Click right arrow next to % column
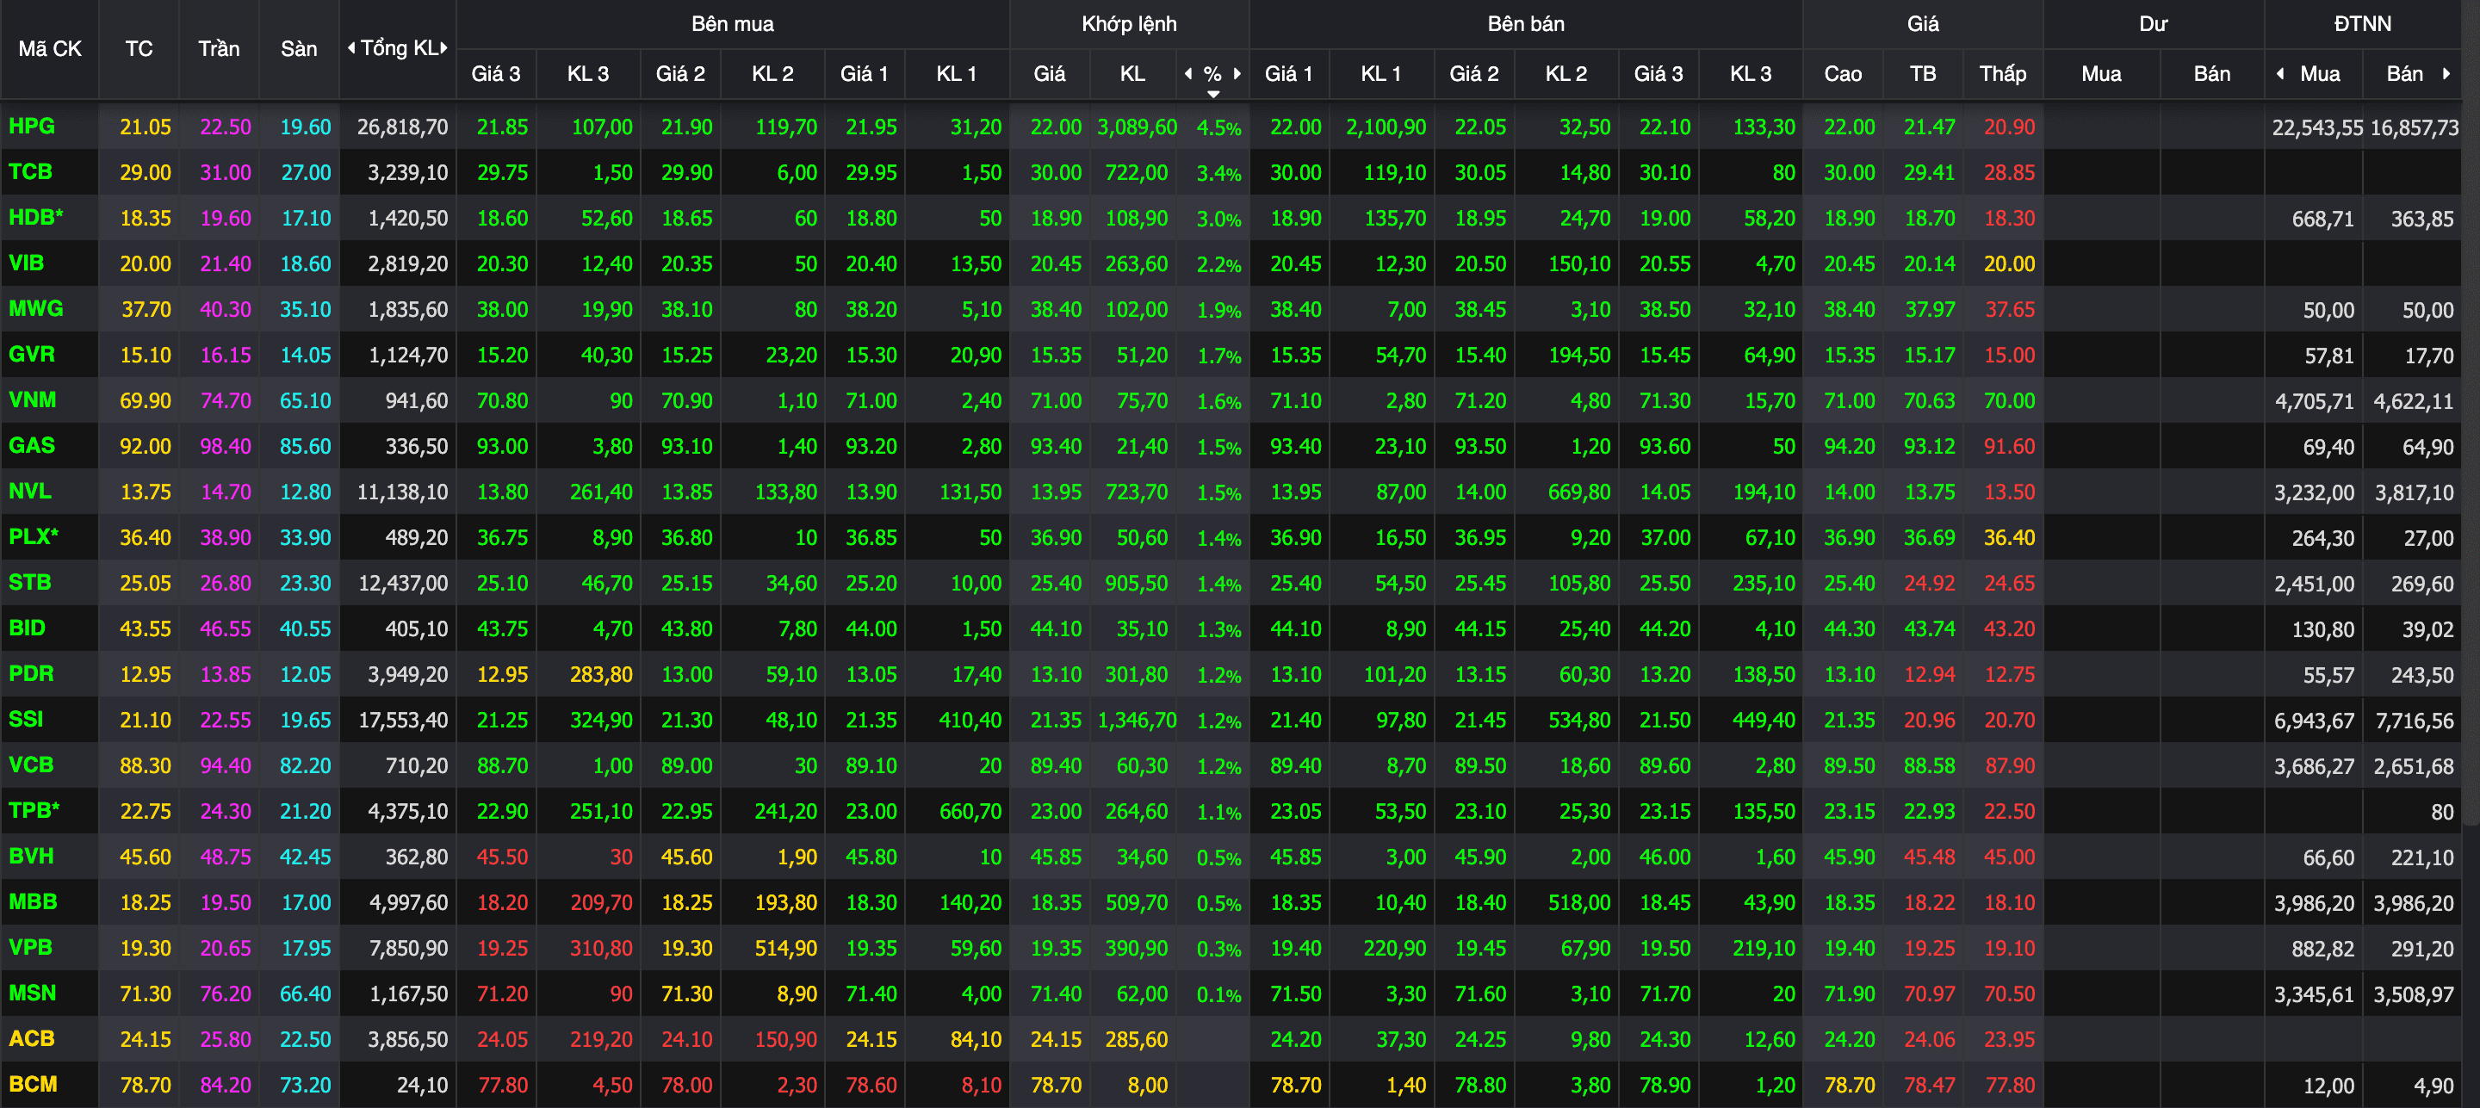Viewport: 2480px width, 1108px height. click(x=1237, y=73)
